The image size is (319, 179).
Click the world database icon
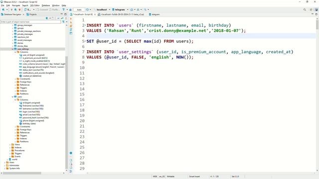pyautogui.click(x=10, y=160)
